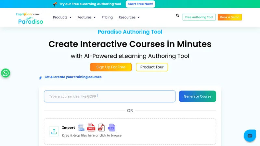Click the 'Paradiso Authoring Tool' heading
This screenshot has height=146, width=260.
[130, 32]
